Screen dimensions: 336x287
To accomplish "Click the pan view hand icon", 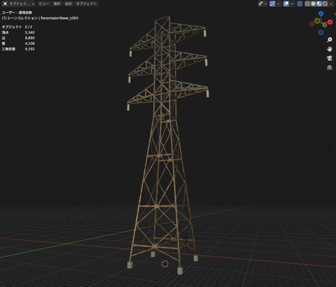I will (329, 49).
